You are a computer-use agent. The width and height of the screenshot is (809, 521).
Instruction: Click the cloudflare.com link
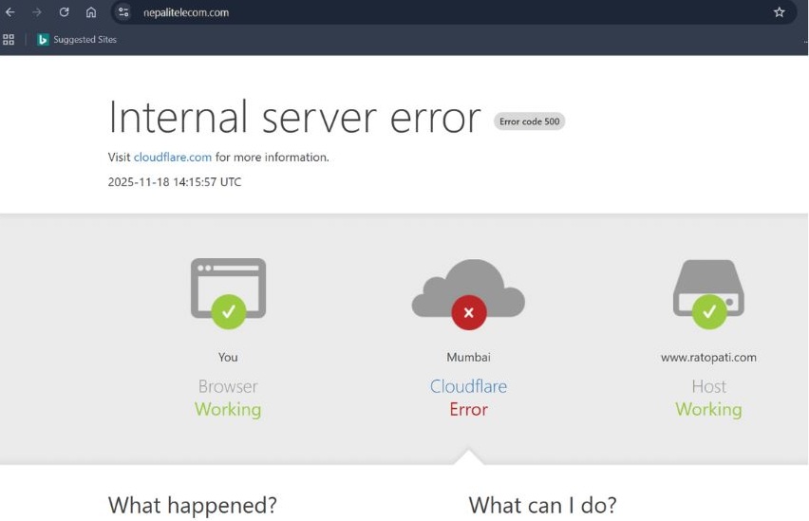point(172,158)
